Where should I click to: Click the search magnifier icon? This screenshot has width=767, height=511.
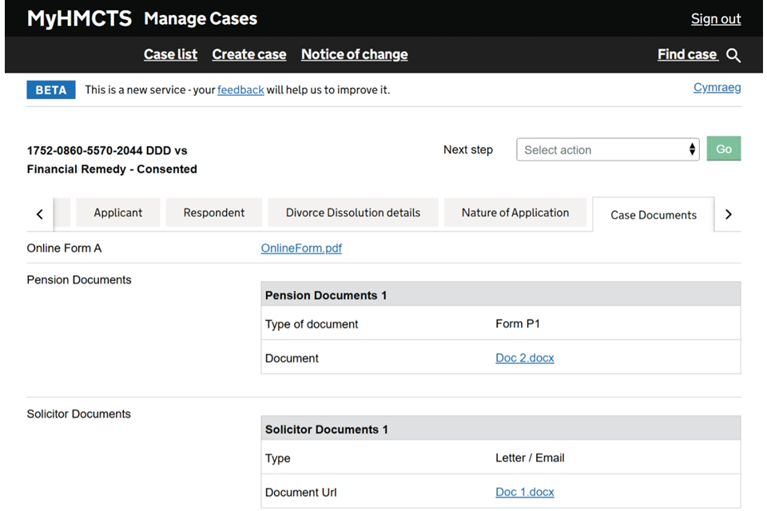[733, 55]
